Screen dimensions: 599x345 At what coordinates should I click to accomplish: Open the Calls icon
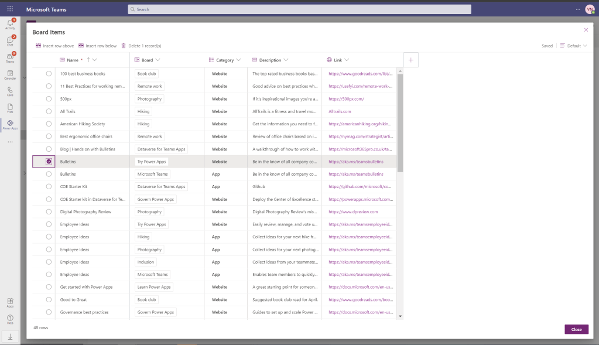10,91
